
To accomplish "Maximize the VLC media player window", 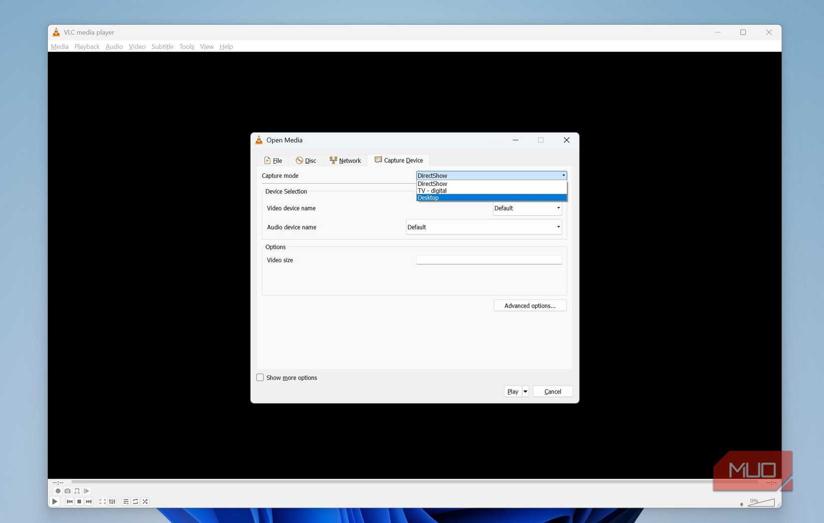I will 743,32.
